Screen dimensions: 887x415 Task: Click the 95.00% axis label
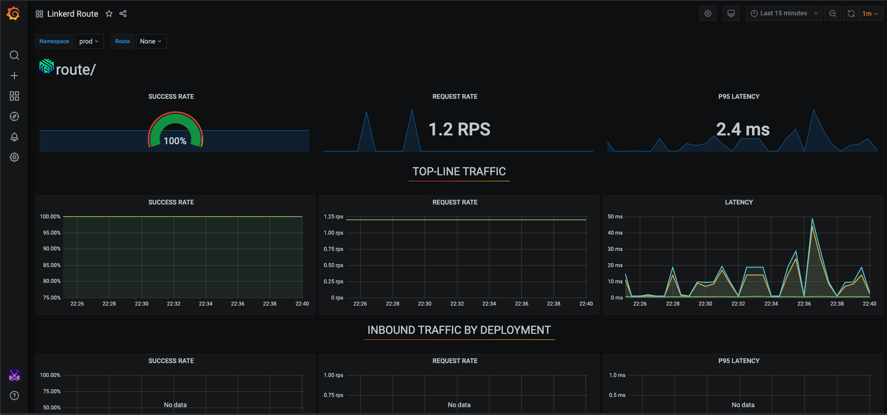coord(52,233)
